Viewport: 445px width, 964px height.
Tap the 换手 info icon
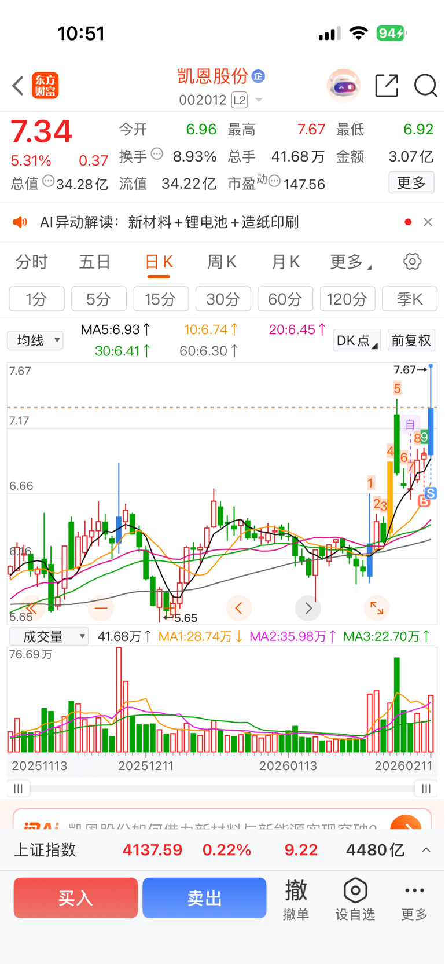point(157,154)
